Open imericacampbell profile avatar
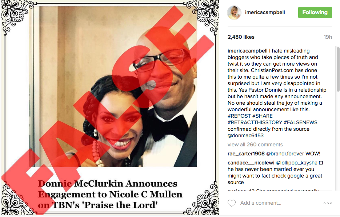 coord(234,13)
